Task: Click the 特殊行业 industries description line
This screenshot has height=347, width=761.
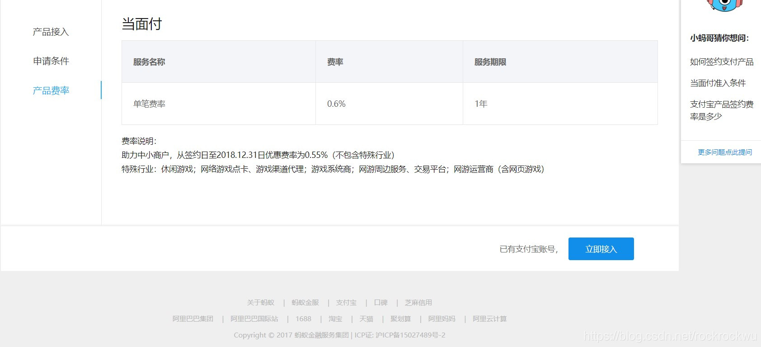Action: [x=333, y=169]
